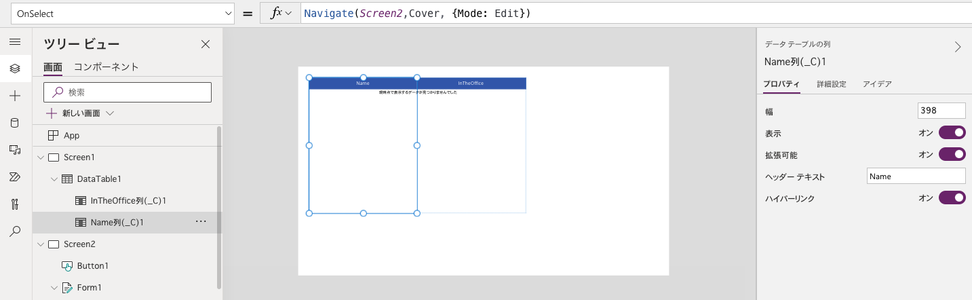
Task: Select the Tree view layers icon
Action: (x=15, y=69)
